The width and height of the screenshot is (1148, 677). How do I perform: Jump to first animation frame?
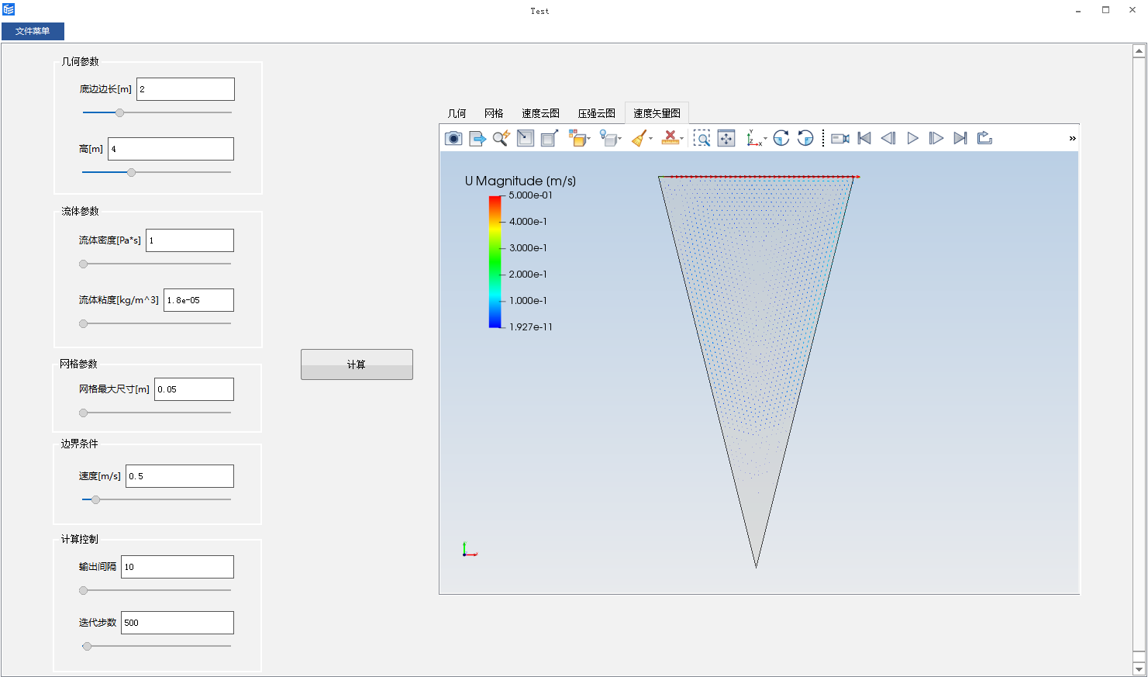(x=864, y=138)
